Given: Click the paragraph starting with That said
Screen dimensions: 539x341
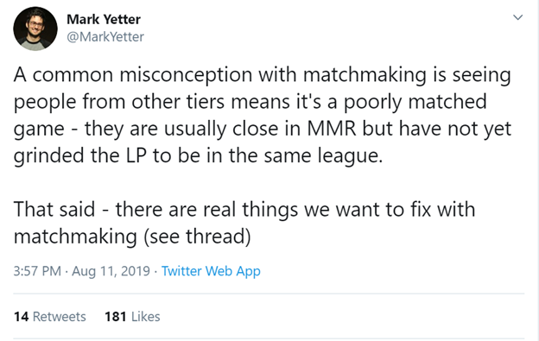Looking at the screenshot, I should 244,223.
